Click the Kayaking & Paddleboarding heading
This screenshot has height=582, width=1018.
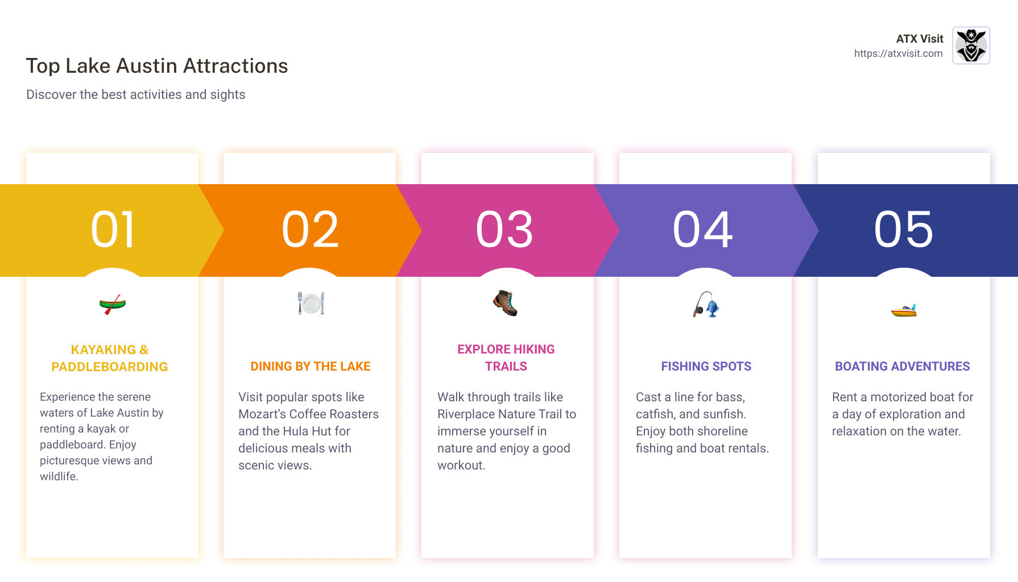click(110, 358)
